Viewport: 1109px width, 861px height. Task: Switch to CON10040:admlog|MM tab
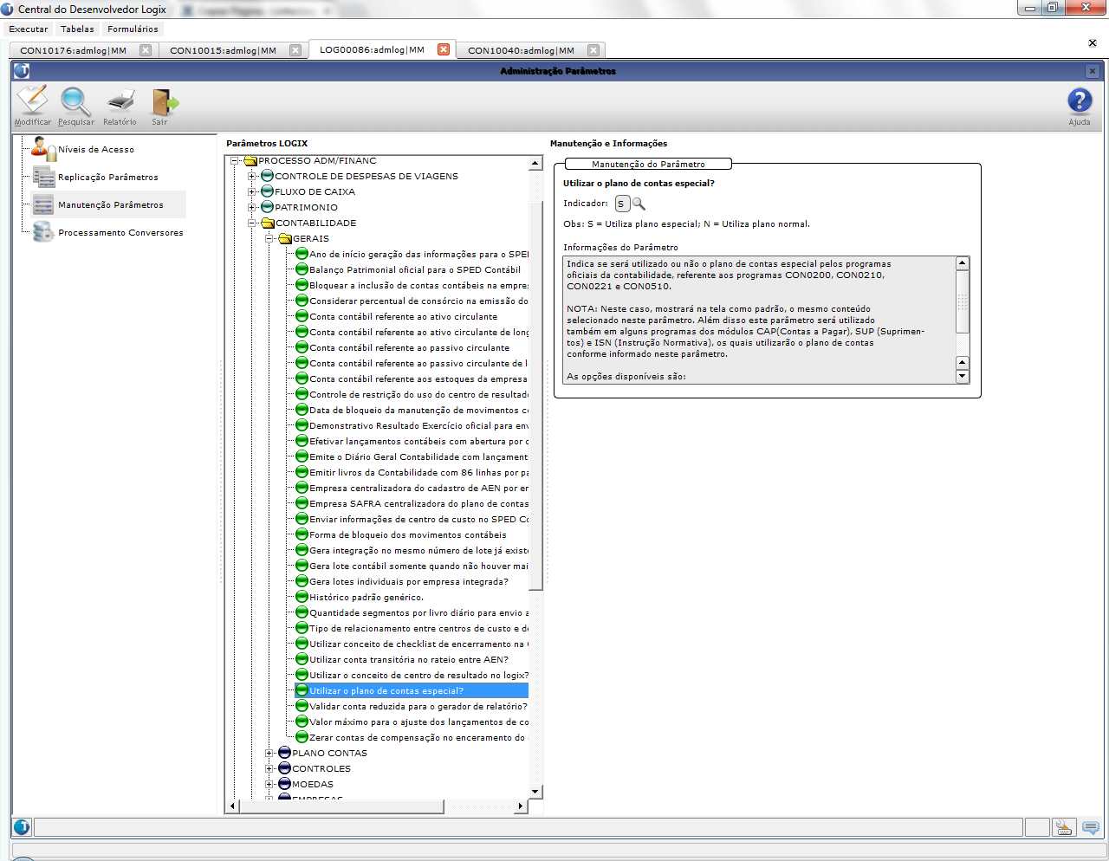(521, 50)
